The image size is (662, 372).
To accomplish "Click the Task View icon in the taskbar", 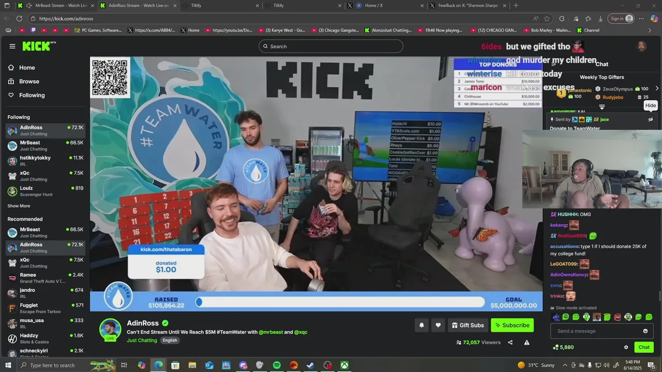I will click(124, 365).
